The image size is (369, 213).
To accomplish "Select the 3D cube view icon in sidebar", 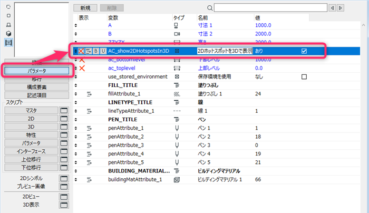I will (x=8, y=34).
